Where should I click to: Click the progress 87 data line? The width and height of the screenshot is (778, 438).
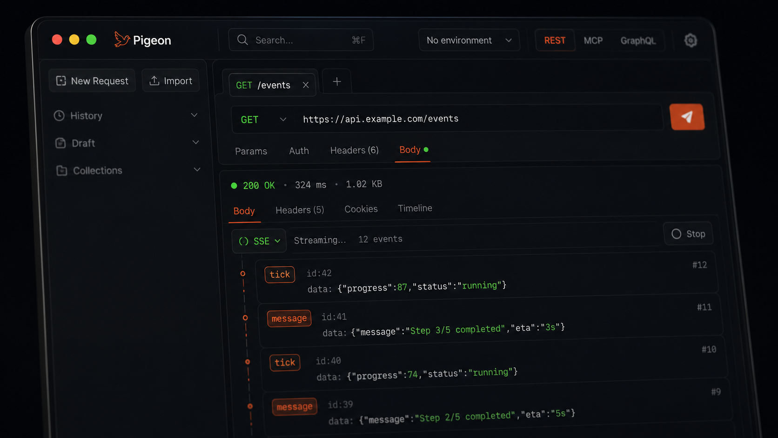[407, 287]
